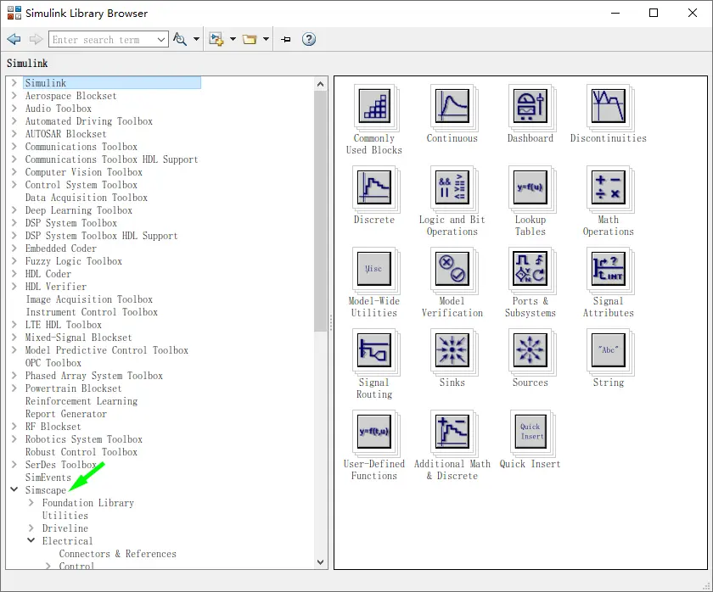This screenshot has height=592, width=713.
Task: Select Automated Driving Toolbox in tree
Action: point(88,121)
